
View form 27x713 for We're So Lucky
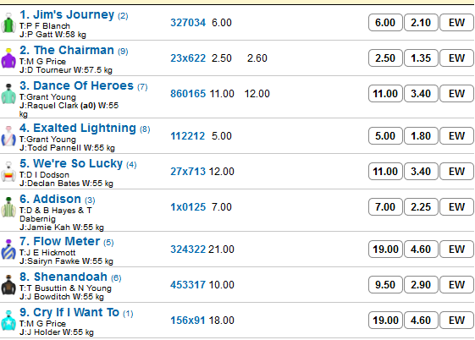188,172
